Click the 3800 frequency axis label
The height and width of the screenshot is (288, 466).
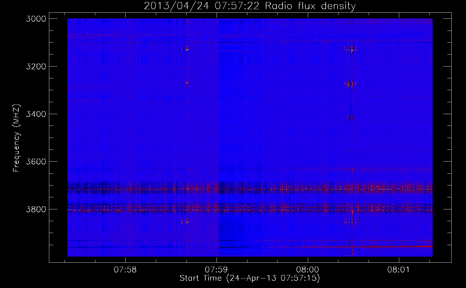pyautogui.click(x=36, y=209)
